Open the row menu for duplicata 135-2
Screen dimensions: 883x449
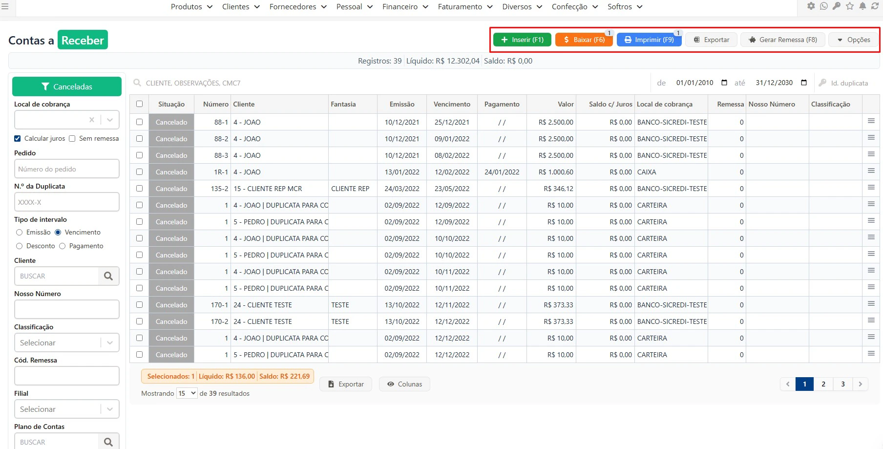tap(871, 188)
